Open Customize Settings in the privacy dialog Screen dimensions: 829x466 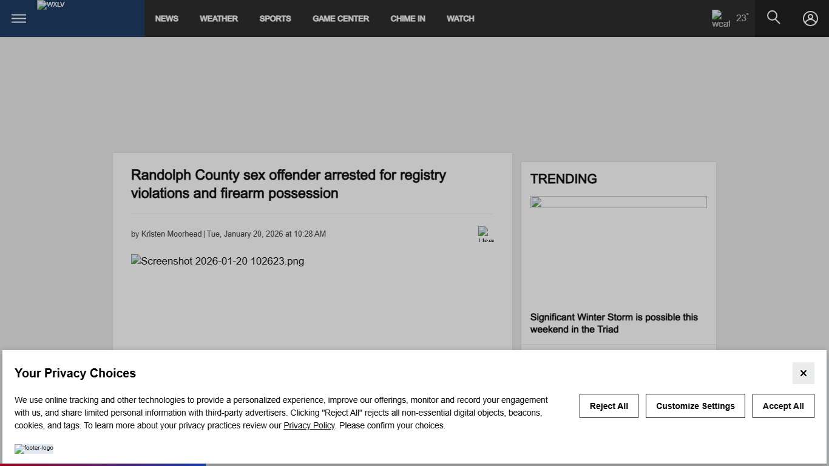click(x=695, y=405)
